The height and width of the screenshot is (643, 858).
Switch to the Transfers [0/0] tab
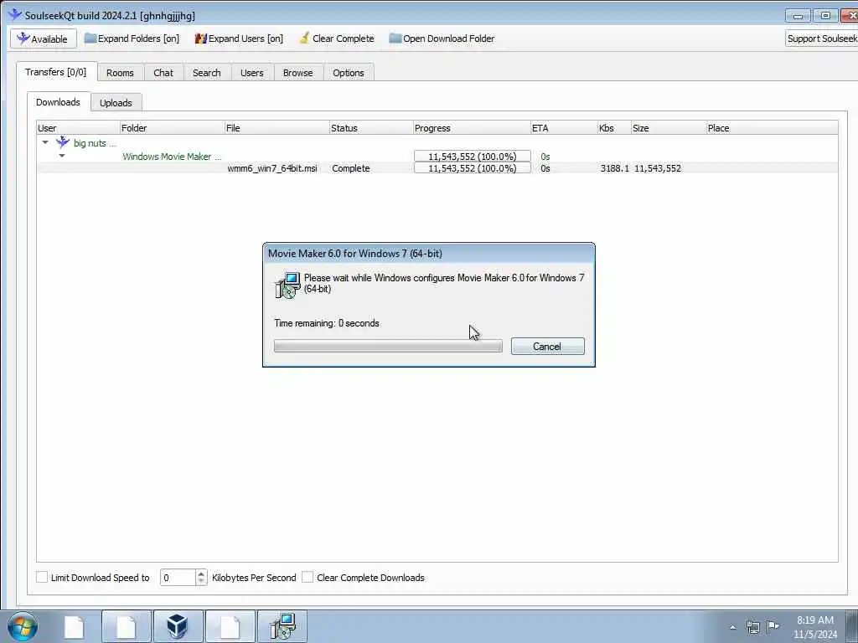(56, 72)
